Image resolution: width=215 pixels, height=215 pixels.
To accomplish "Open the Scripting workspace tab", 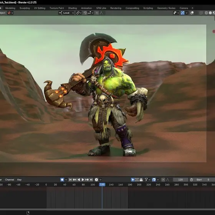I will click(148, 8).
